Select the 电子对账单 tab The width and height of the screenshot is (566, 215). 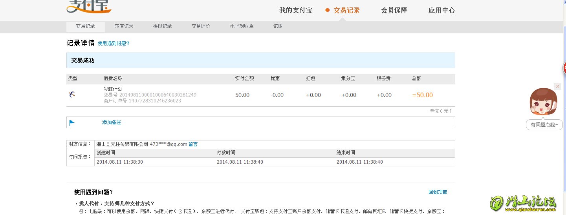click(x=242, y=26)
